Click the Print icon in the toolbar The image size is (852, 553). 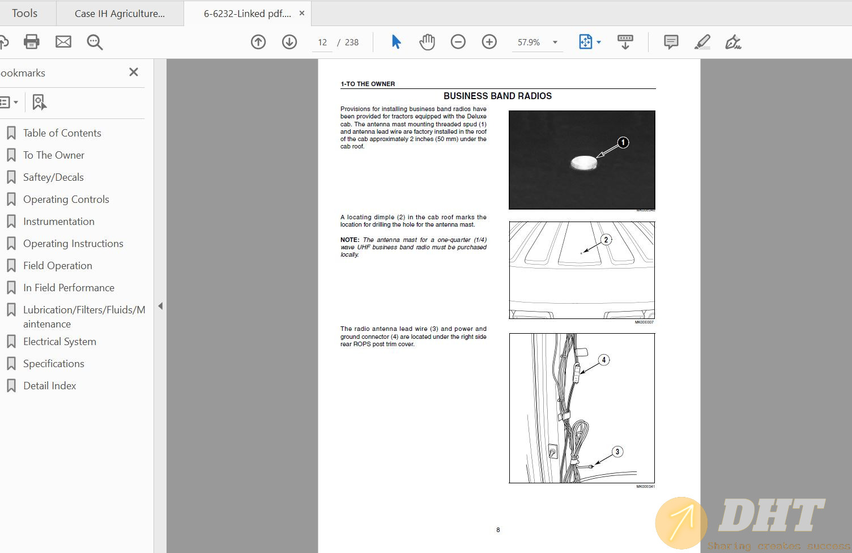[x=32, y=42]
